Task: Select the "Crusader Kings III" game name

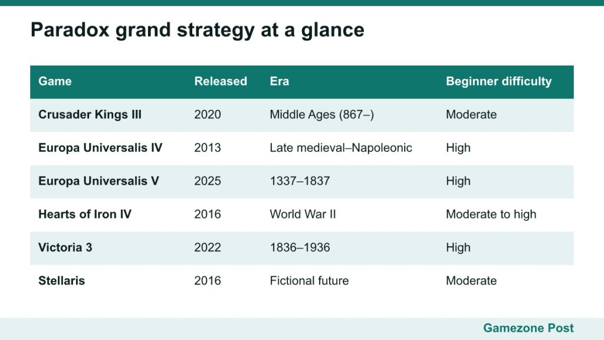Action: coord(90,115)
